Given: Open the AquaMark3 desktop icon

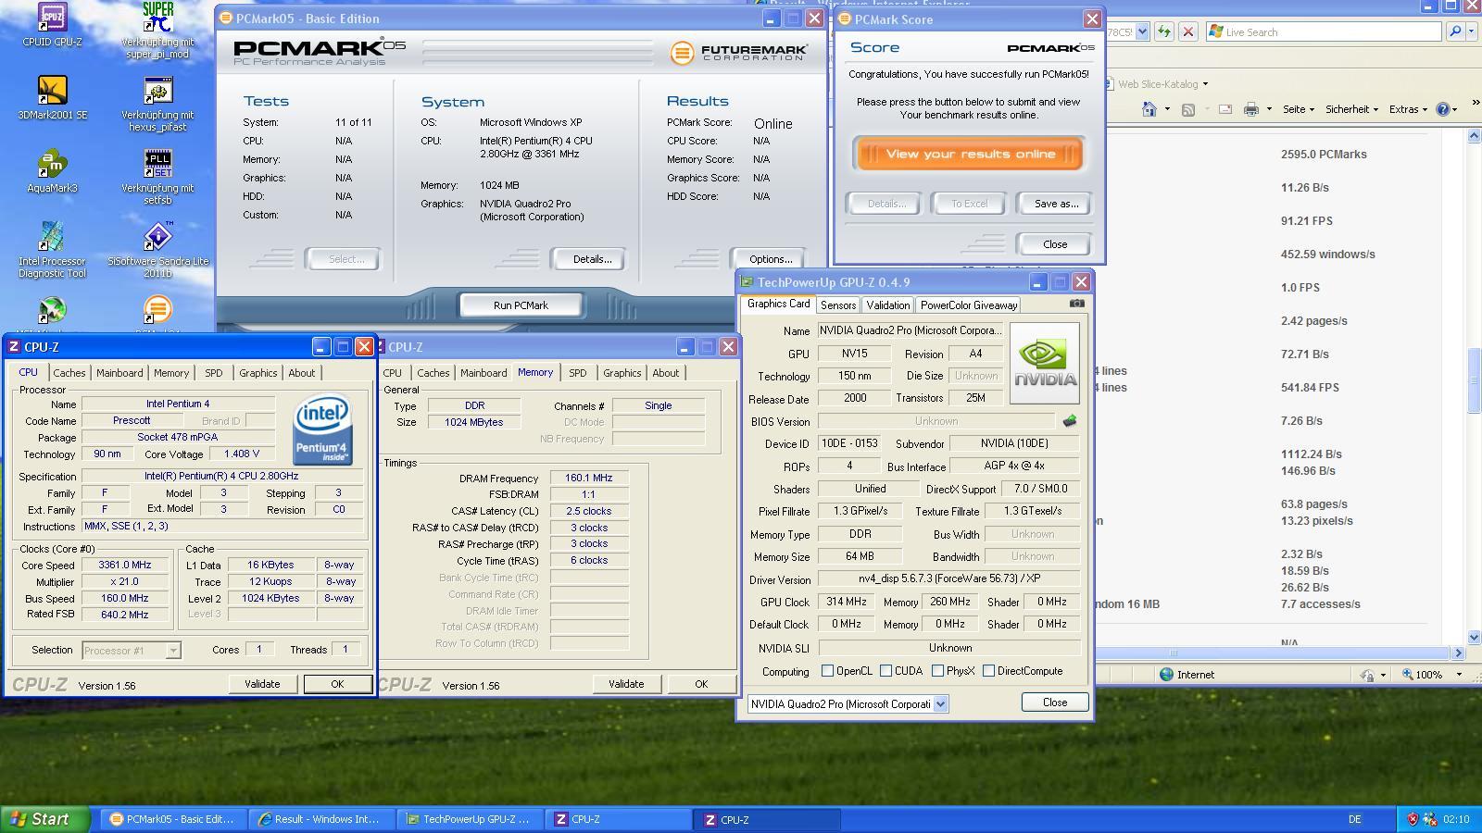Looking at the screenshot, I should [52, 170].
